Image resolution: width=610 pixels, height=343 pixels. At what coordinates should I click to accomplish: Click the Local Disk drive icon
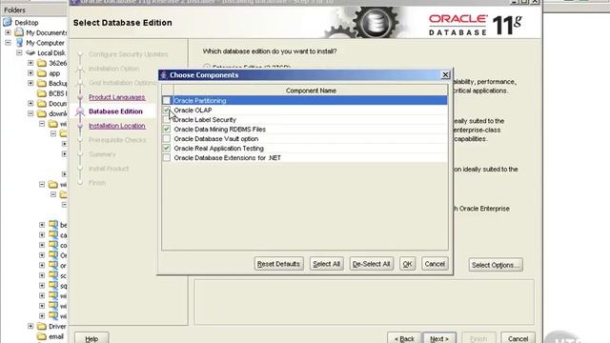click(30, 53)
